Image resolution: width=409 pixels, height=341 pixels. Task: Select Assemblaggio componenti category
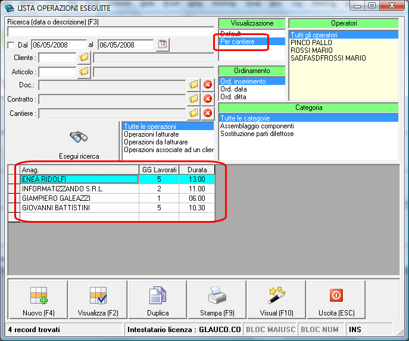coord(308,126)
